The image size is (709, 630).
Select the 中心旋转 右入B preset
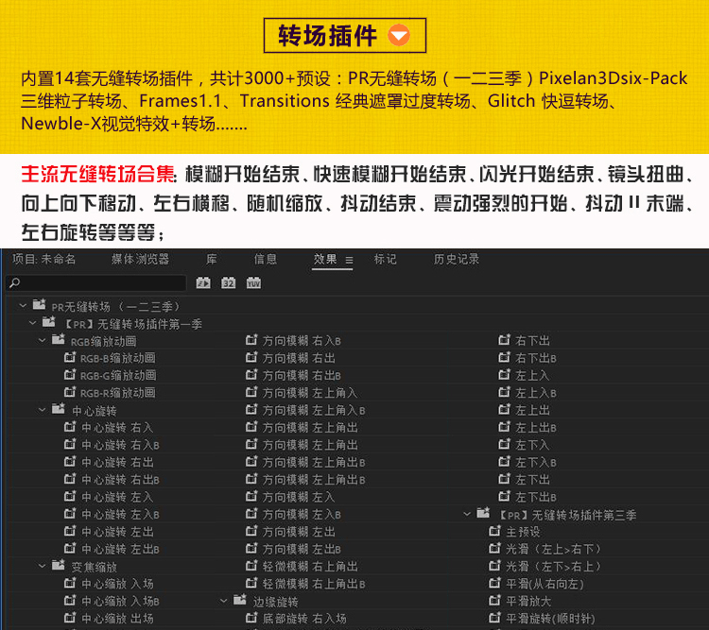[x=120, y=445]
